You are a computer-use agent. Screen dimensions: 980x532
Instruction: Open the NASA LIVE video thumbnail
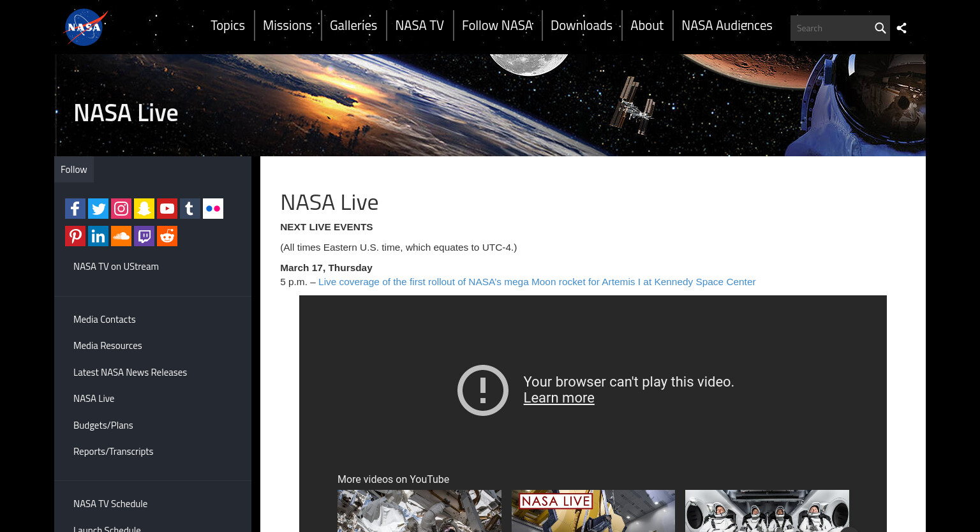coord(593,511)
